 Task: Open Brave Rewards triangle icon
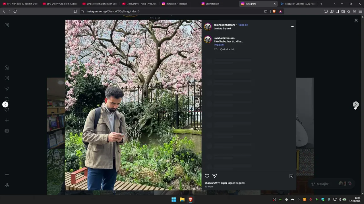click(280, 11)
